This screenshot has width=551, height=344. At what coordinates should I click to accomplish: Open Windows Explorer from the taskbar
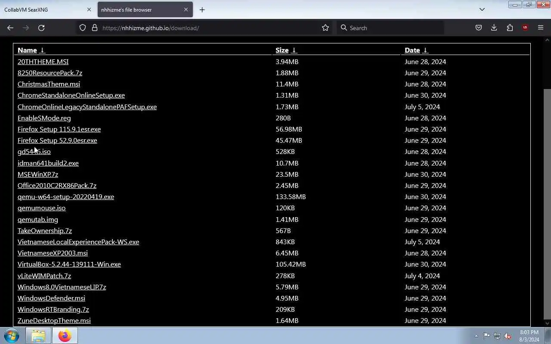(38, 336)
